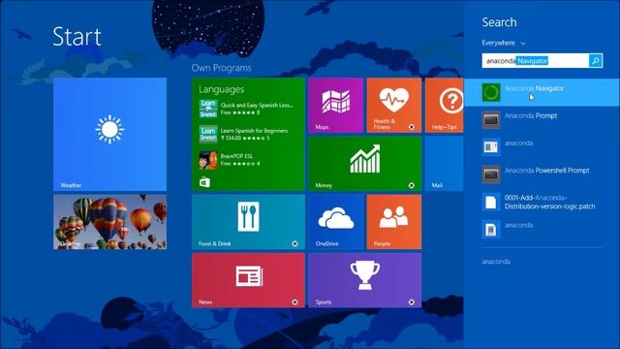Open Quick and Easy Spanish Lessons app
Viewport: 620px width, 349px height.
[x=246, y=109]
